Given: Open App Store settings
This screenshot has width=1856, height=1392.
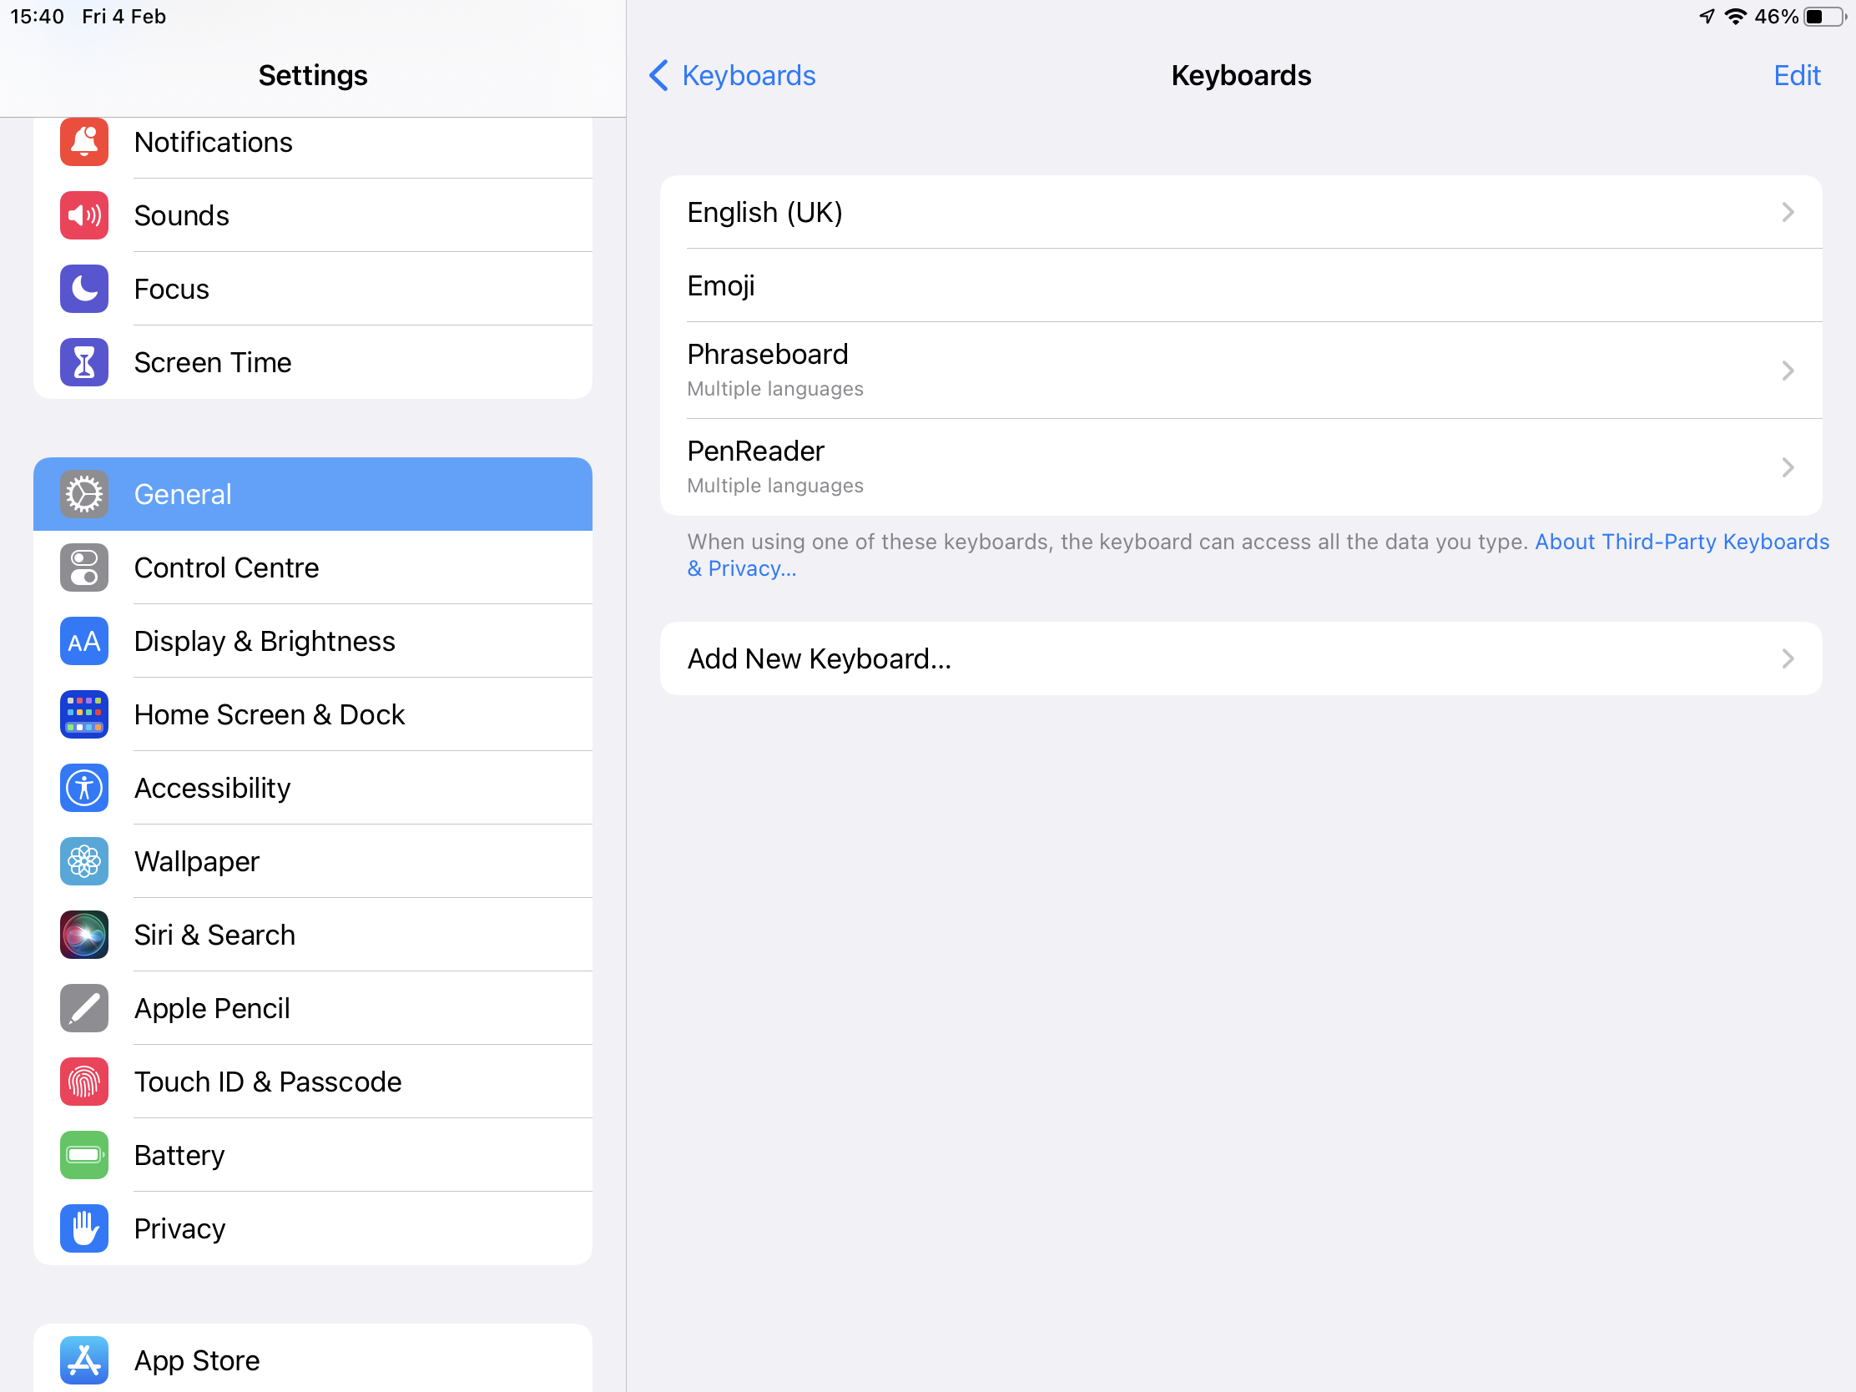Looking at the screenshot, I should 313,1359.
